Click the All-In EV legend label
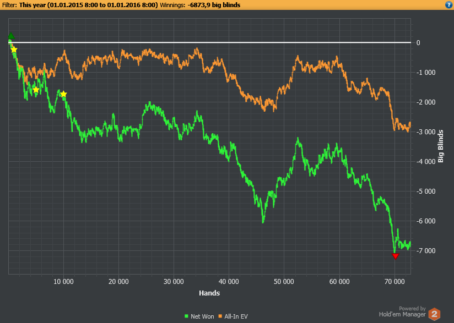454x323 pixels. point(236,316)
